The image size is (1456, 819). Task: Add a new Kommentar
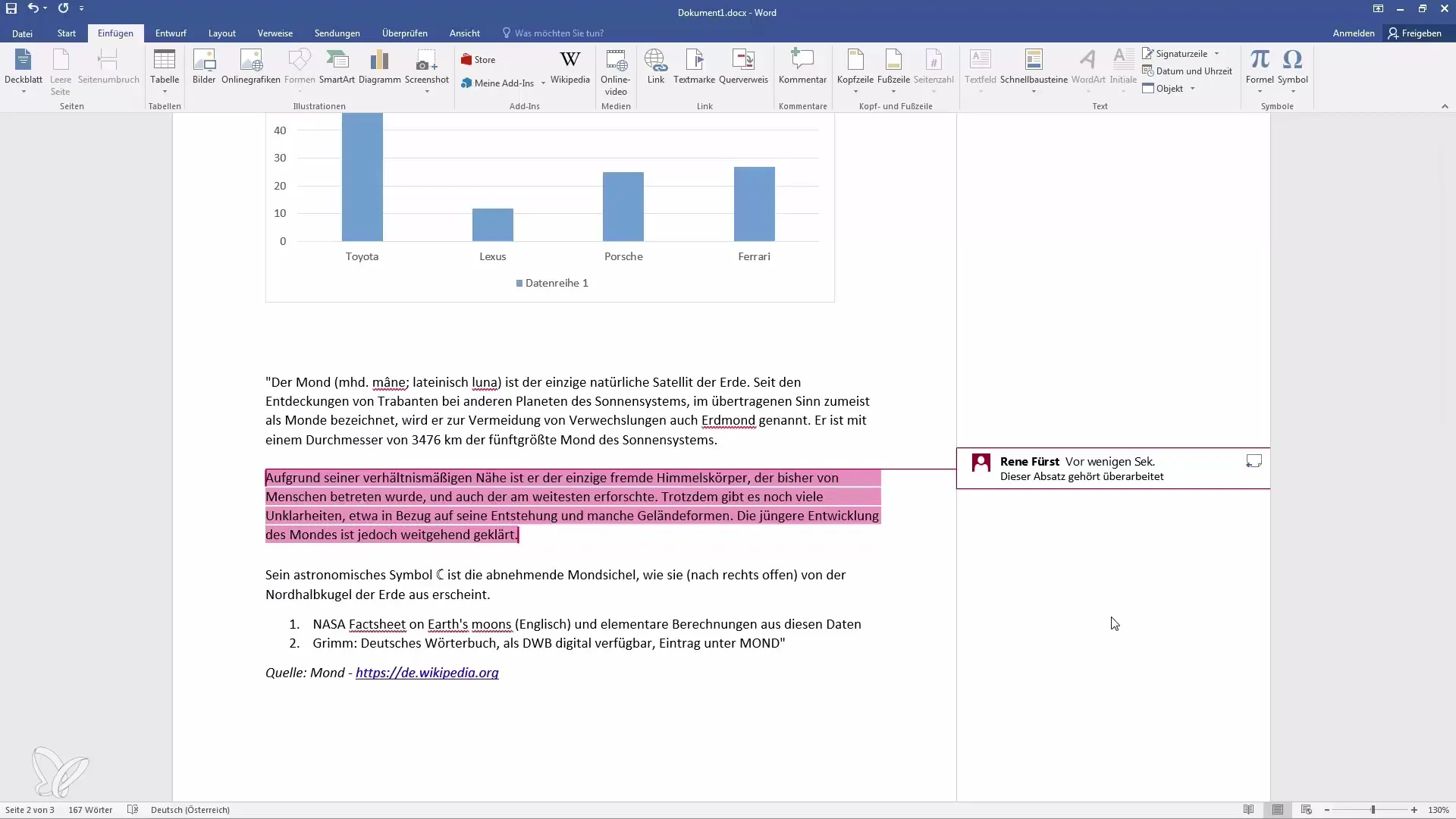(x=802, y=67)
